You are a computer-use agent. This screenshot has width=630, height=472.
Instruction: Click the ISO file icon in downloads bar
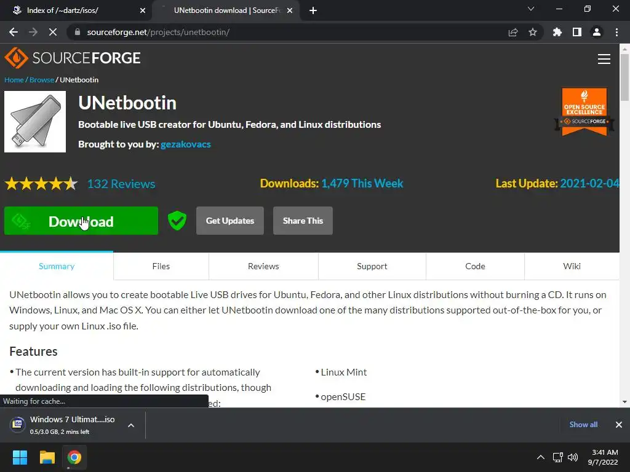point(18,424)
